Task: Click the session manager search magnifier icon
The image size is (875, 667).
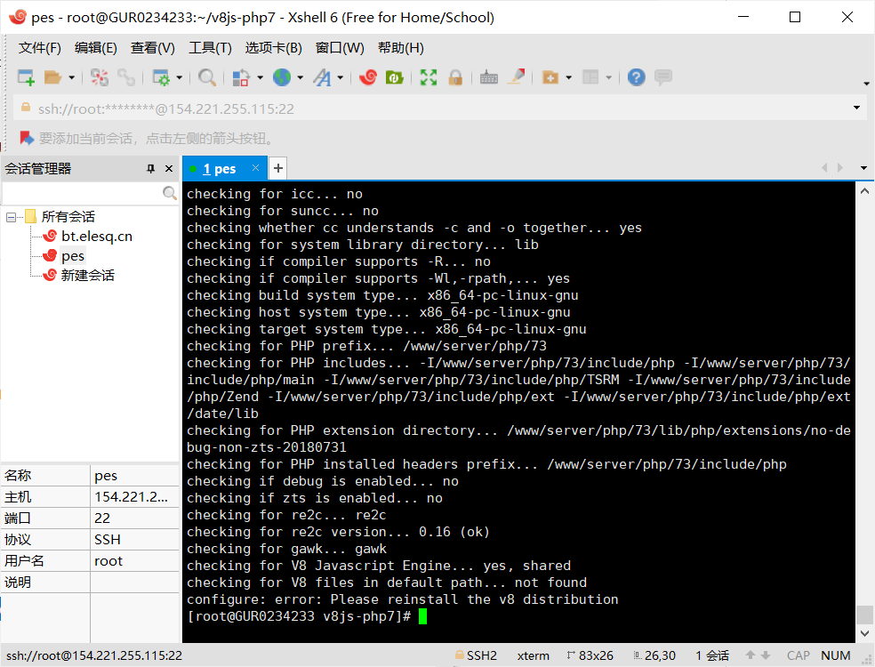Action: (x=170, y=193)
